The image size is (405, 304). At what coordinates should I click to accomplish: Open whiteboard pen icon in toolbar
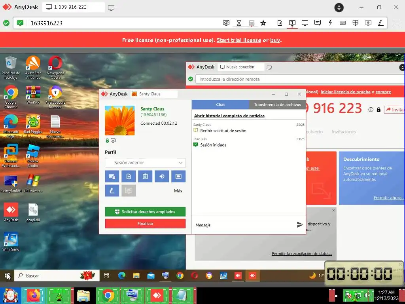[380, 23]
